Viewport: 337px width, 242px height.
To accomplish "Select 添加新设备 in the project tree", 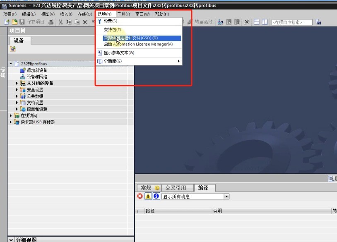I will pyautogui.click(x=37, y=70).
